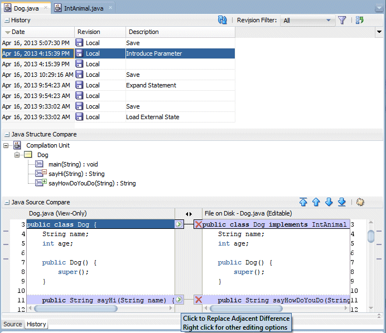Select main(String) : void in structure tree
The width and height of the screenshot is (386, 333).
[73, 164]
